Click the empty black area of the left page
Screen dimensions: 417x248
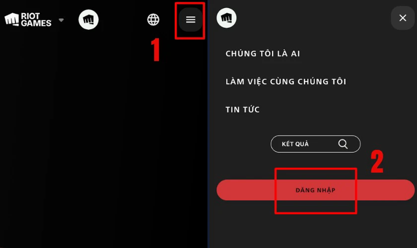[x=104, y=138]
